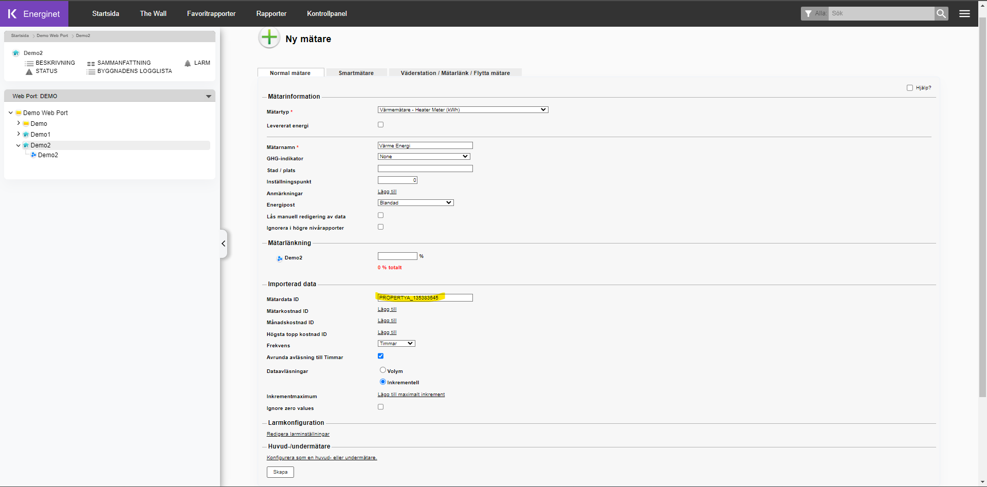This screenshot has width=987, height=487.
Task: Uncheck Avrunda avläsning till Timmar
Action: [x=381, y=356]
